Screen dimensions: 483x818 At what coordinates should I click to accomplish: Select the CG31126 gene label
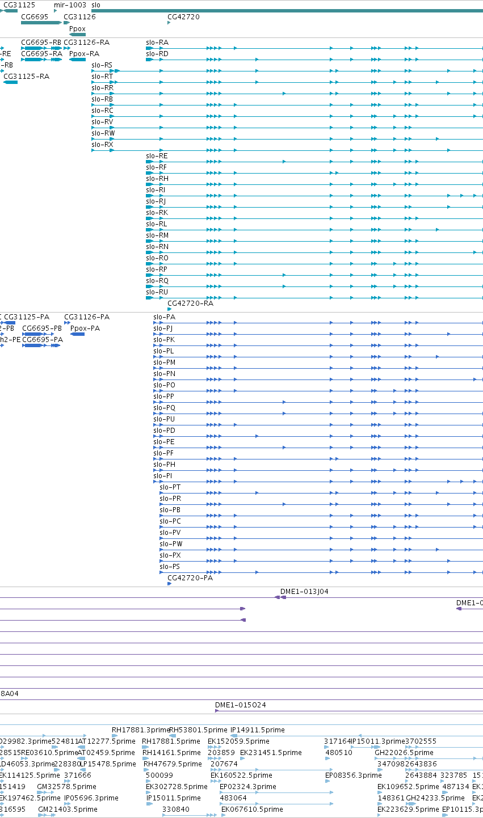(79, 17)
